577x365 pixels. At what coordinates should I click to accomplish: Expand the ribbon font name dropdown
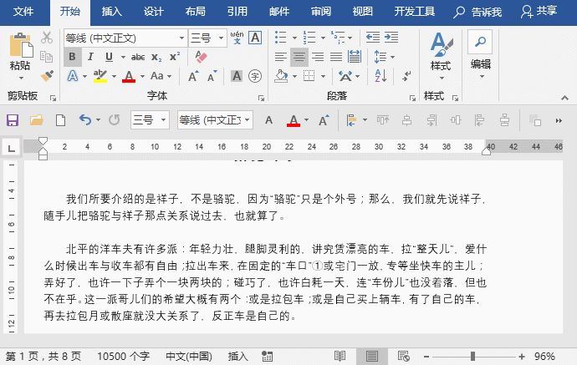click(182, 38)
